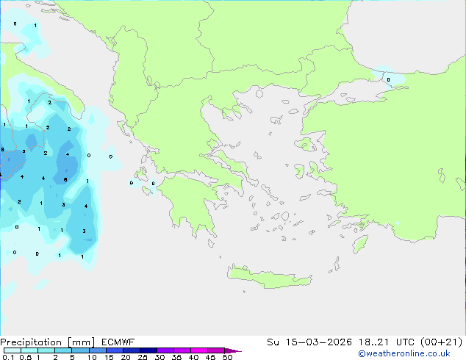
Task: Click the legend label '0.1'
Action: click(8, 357)
